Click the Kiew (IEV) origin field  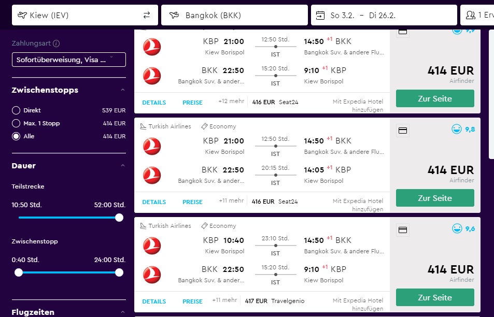78,15
